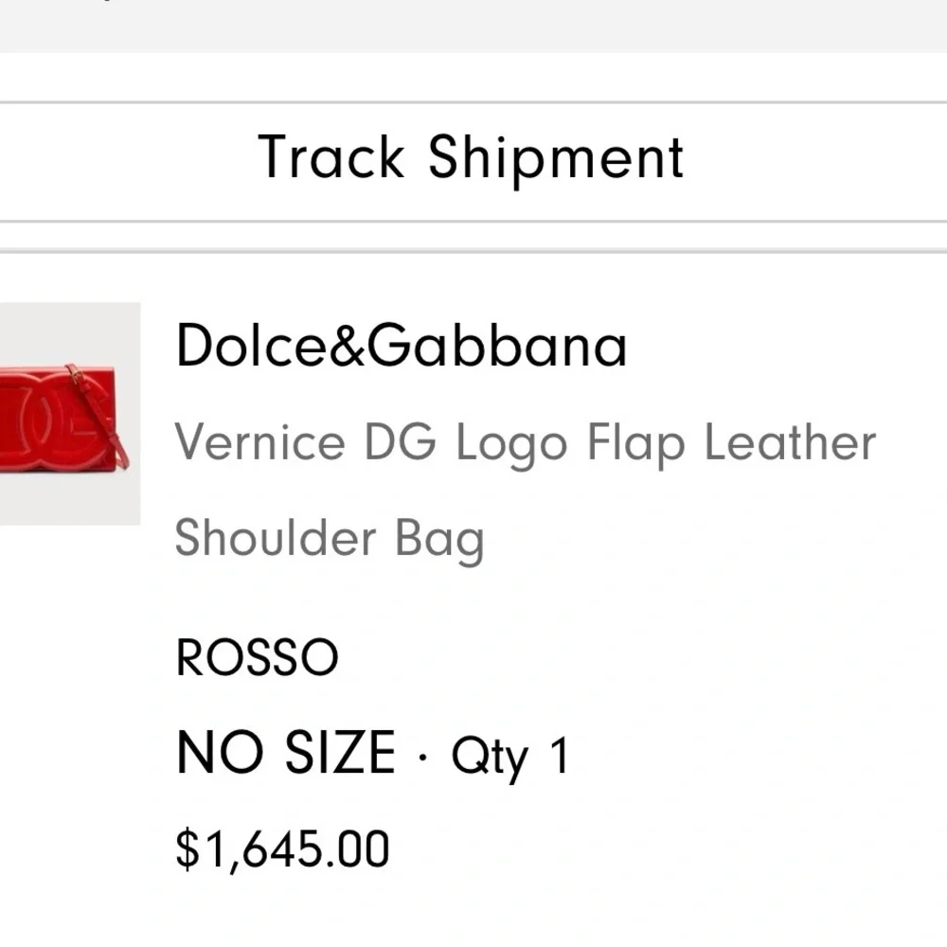This screenshot has height=947, width=947.
Task: Tap the white area beside the price
Action: coord(663,848)
